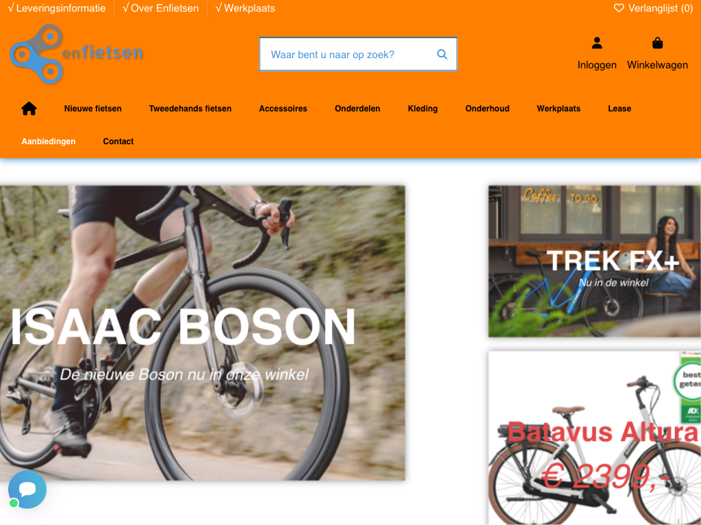The height and width of the screenshot is (525, 701).
Task: Click the magnifier search icon
Action: coord(442,55)
